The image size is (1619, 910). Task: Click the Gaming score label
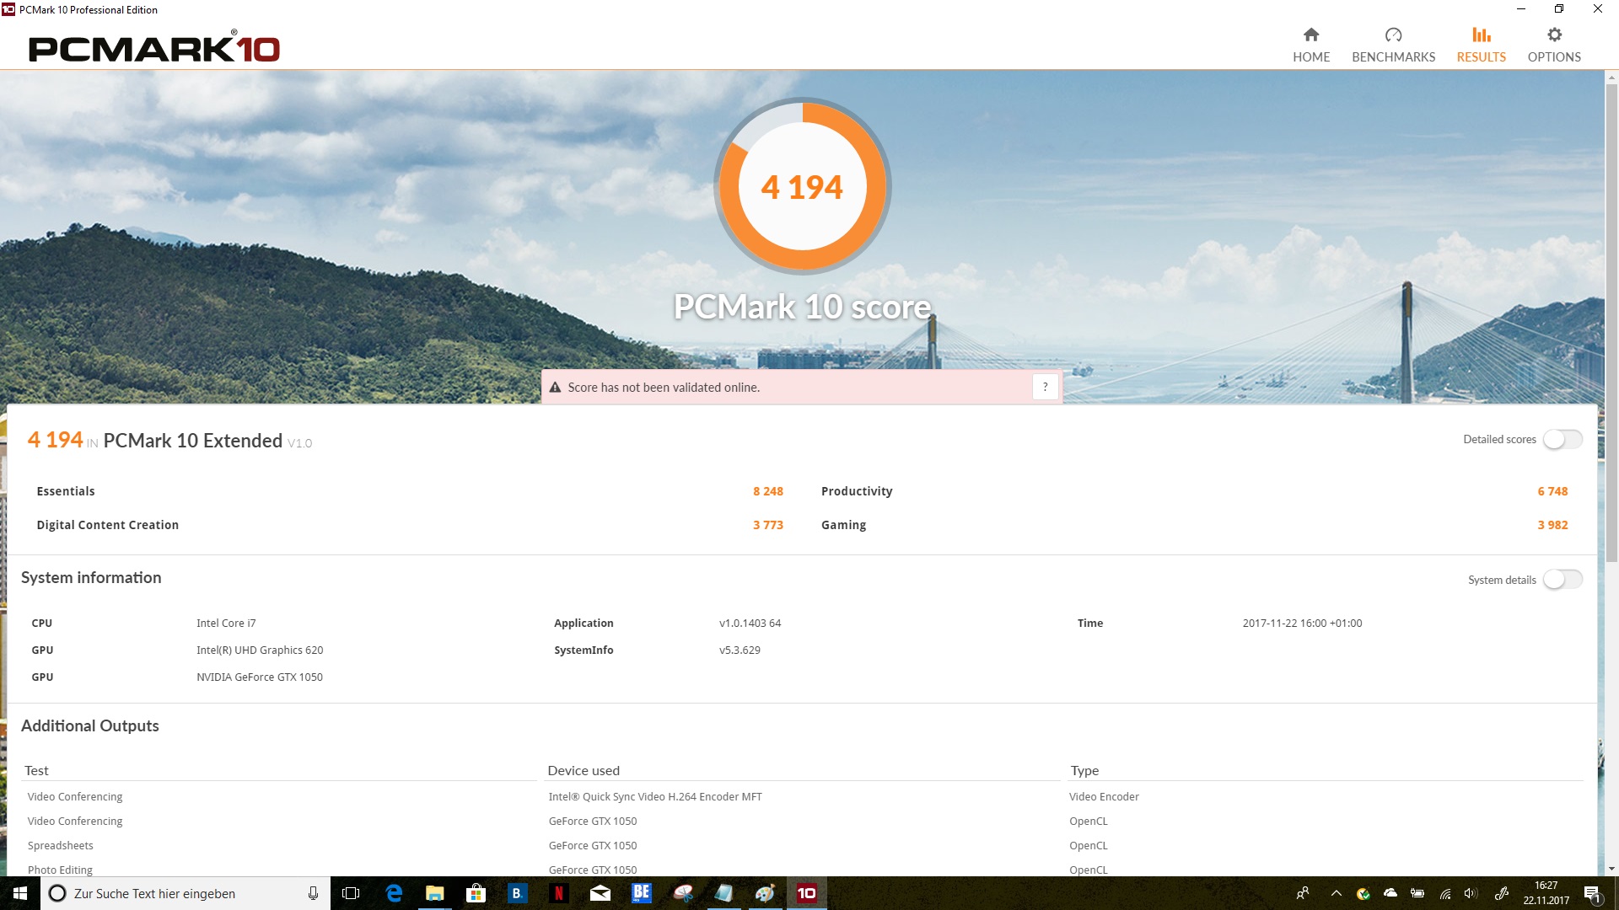click(843, 525)
